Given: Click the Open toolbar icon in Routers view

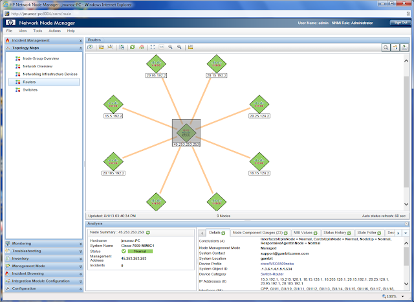Looking at the screenshot, I should click(101, 47).
